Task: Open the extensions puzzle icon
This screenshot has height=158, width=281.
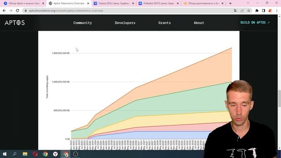Action: [257, 11]
